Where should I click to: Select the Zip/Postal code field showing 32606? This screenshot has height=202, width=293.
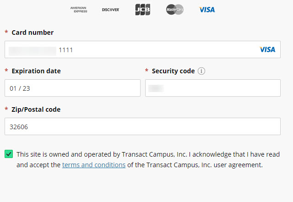(x=142, y=126)
